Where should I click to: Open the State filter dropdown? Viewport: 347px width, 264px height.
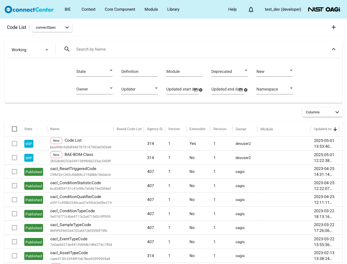(94, 71)
